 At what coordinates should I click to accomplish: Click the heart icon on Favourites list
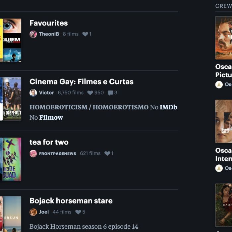click(x=85, y=34)
